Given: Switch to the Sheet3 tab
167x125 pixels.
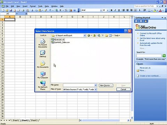Looking at the screenshot, I should point(34,120).
